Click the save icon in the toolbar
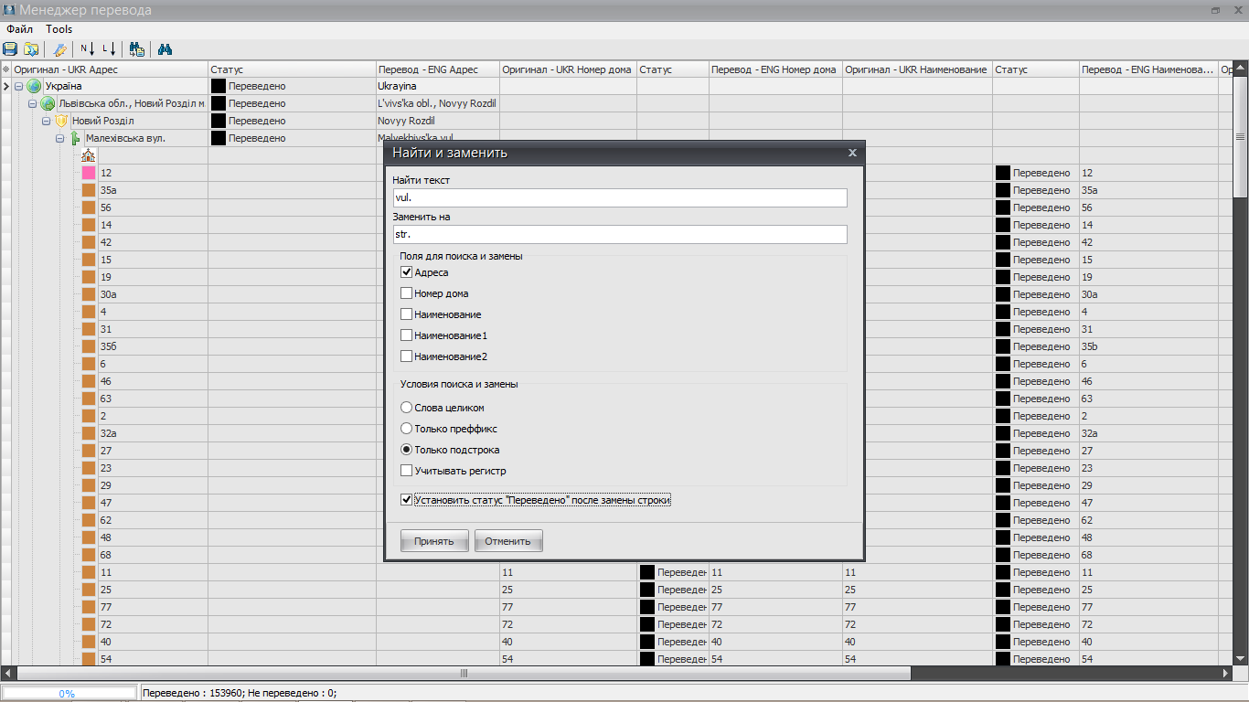This screenshot has height=702, width=1249. coord(10,49)
